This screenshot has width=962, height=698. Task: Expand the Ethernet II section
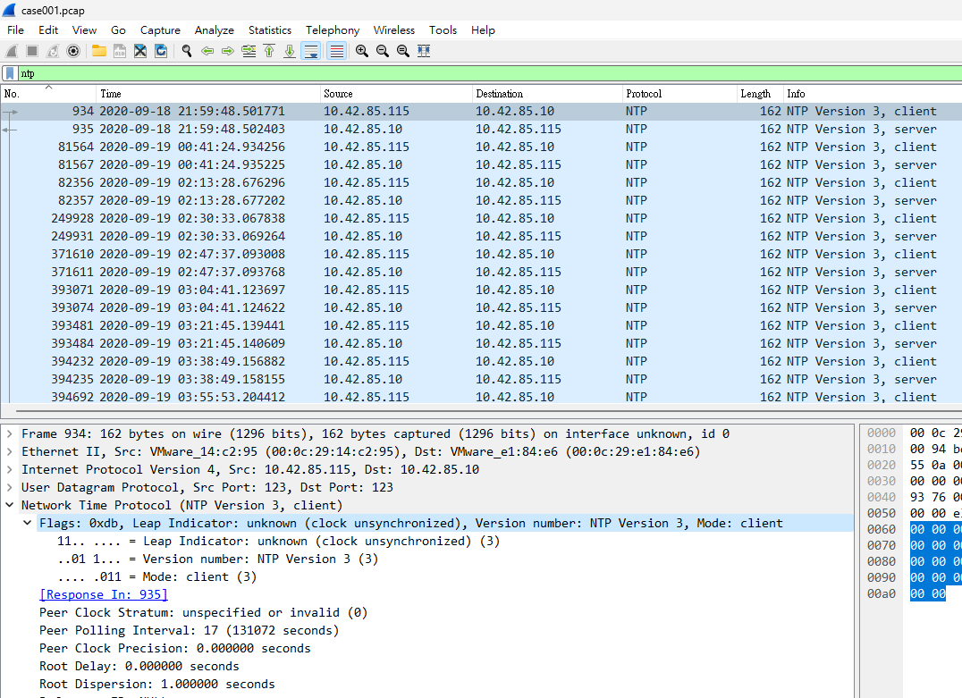pos(9,451)
